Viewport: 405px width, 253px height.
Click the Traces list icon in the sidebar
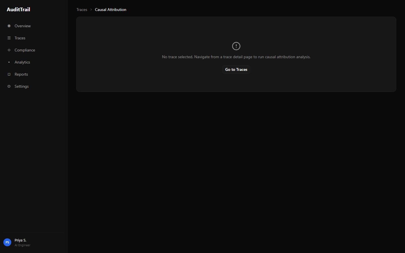click(x=9, y=38)
